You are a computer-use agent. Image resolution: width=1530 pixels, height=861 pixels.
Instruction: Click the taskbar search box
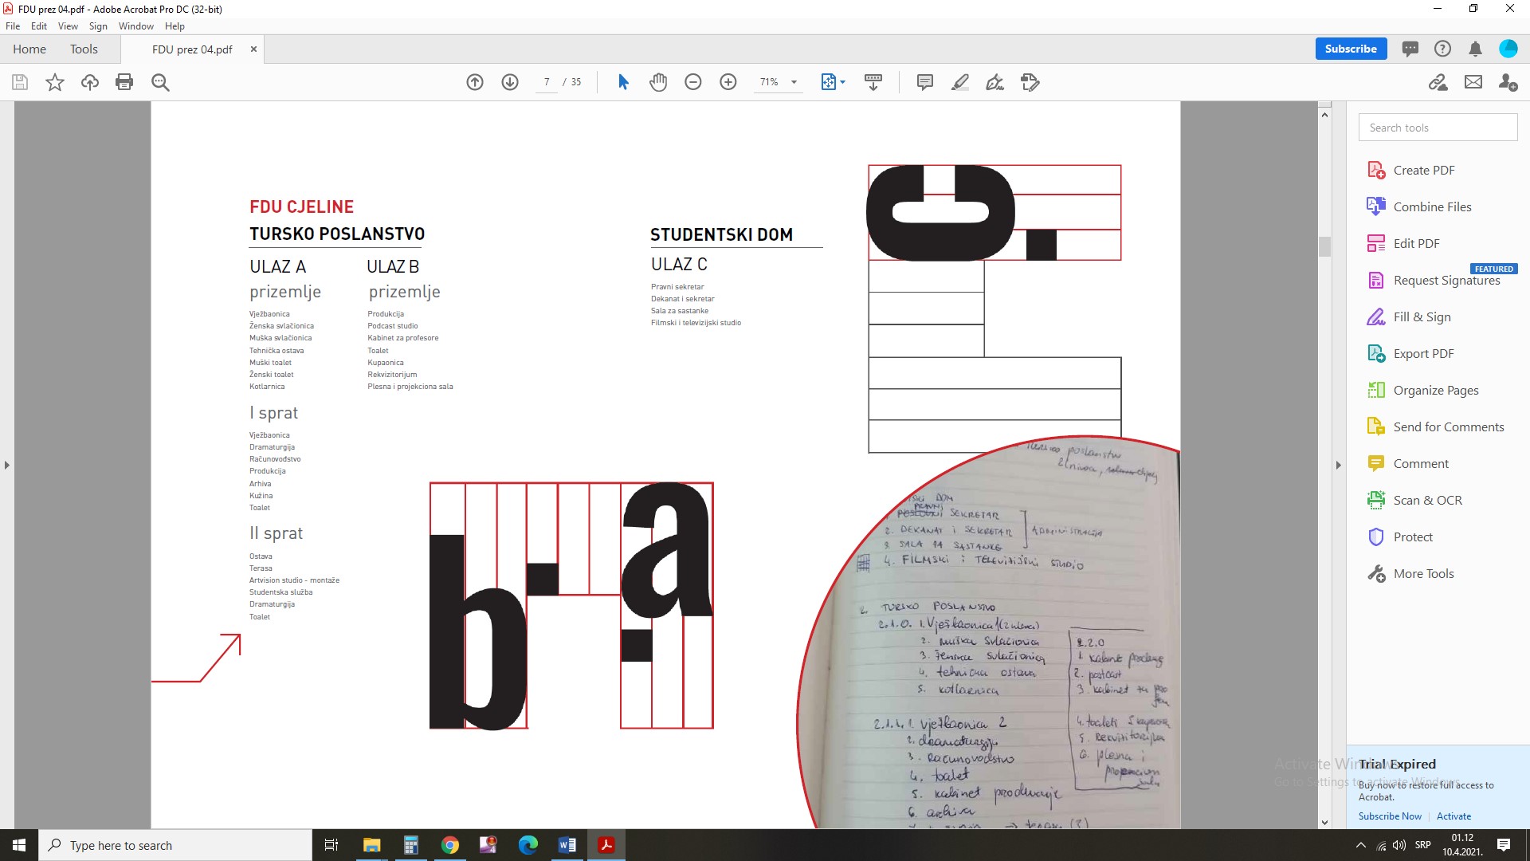point(175,845)
